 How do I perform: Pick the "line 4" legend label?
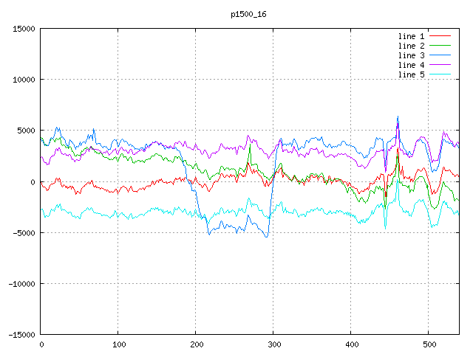[x=411, y=65]
